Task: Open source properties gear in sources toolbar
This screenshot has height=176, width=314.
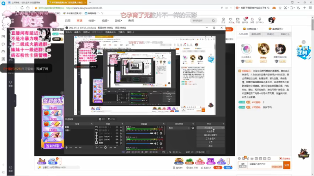Action: pyautogui.click(x=105, y=147)
